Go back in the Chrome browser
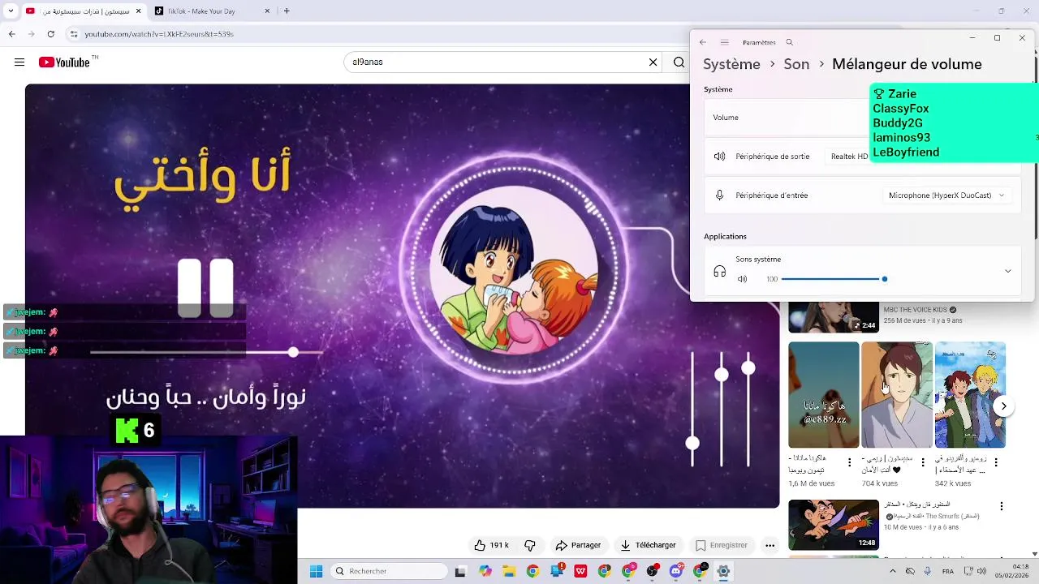 click(x=11, y=34)
